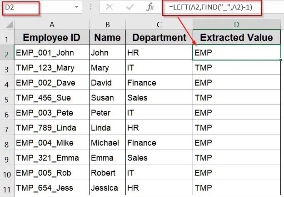Click the fill handle of cell D2
Image resolution: width=284 pixels, height=197 pixels.
pos(280,60)
